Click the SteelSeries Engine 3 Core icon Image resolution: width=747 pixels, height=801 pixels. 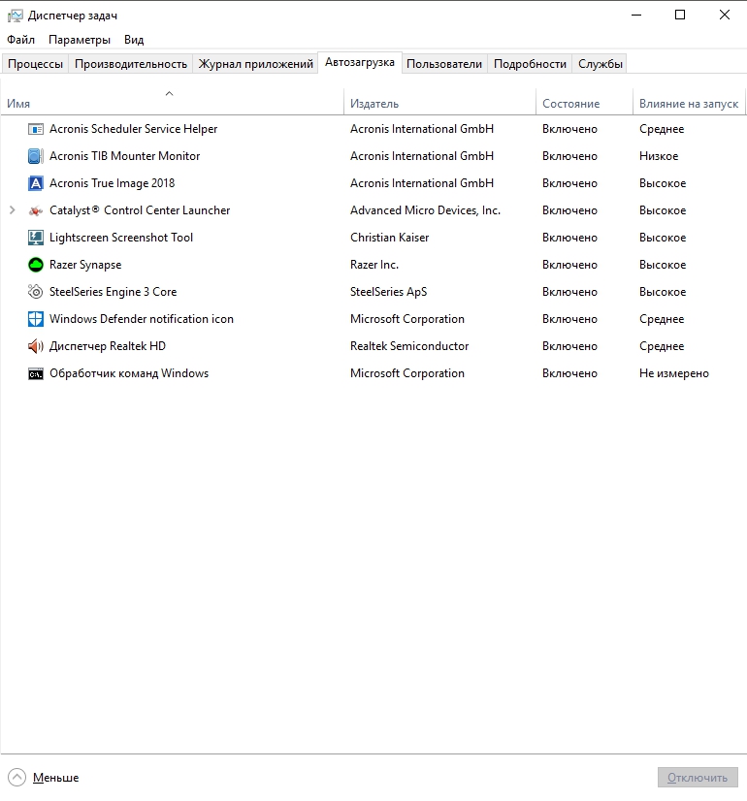pos(35,292)
